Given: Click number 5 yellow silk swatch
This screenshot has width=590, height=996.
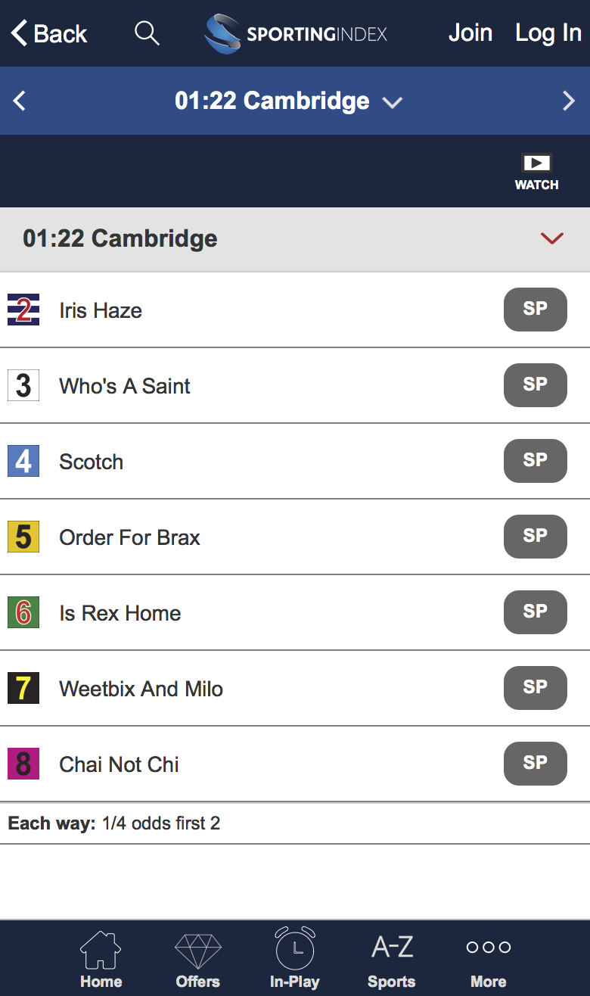Looking at the screenshot, I should coord(23,537).
